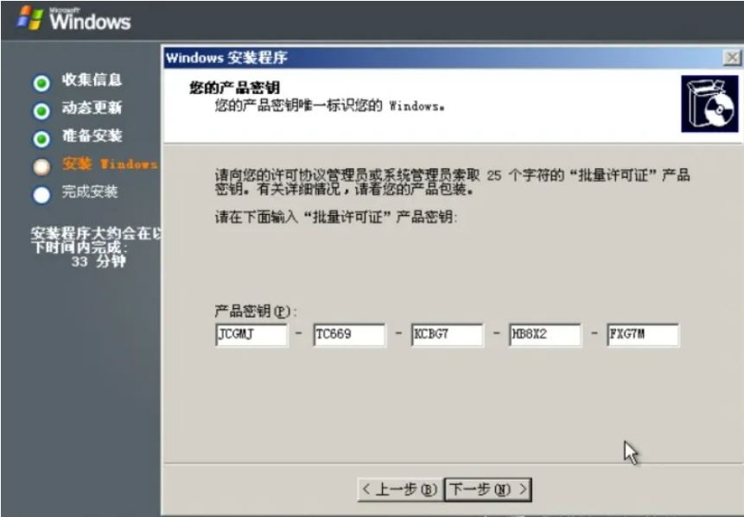Click the 动态更新 step label
The image size is (744, 517).
(x=92, y=108)
